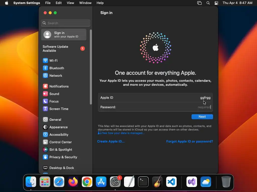Launch Finder from the Dock
Viewport: 257px width, 192px height.
pyautogui.click(x=31, y=182)
